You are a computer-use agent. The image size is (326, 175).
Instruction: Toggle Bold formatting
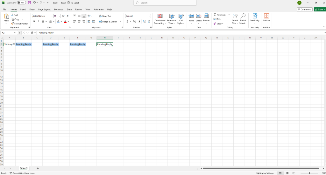tap(34, 22)
